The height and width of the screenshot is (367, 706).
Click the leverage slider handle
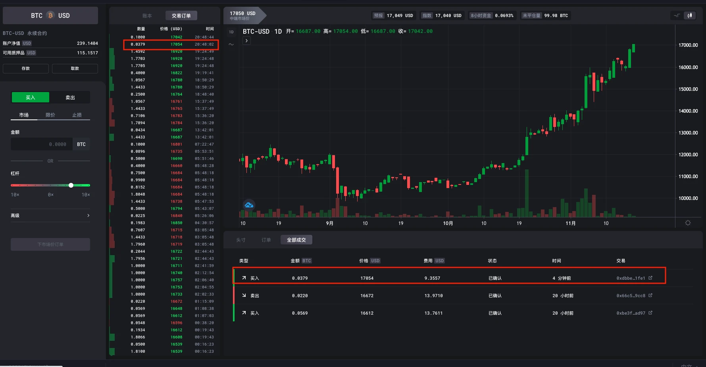click(71, 185)
